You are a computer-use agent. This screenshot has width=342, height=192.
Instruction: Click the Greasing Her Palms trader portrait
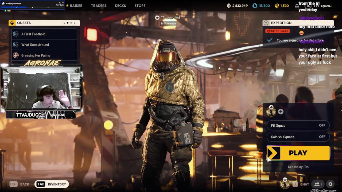tap(16, 55)
